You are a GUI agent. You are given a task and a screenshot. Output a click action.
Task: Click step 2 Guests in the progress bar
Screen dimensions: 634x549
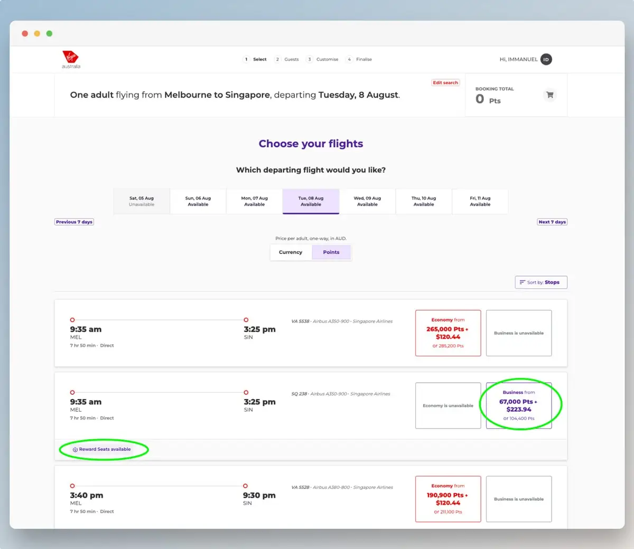click(x=287, y=59)
